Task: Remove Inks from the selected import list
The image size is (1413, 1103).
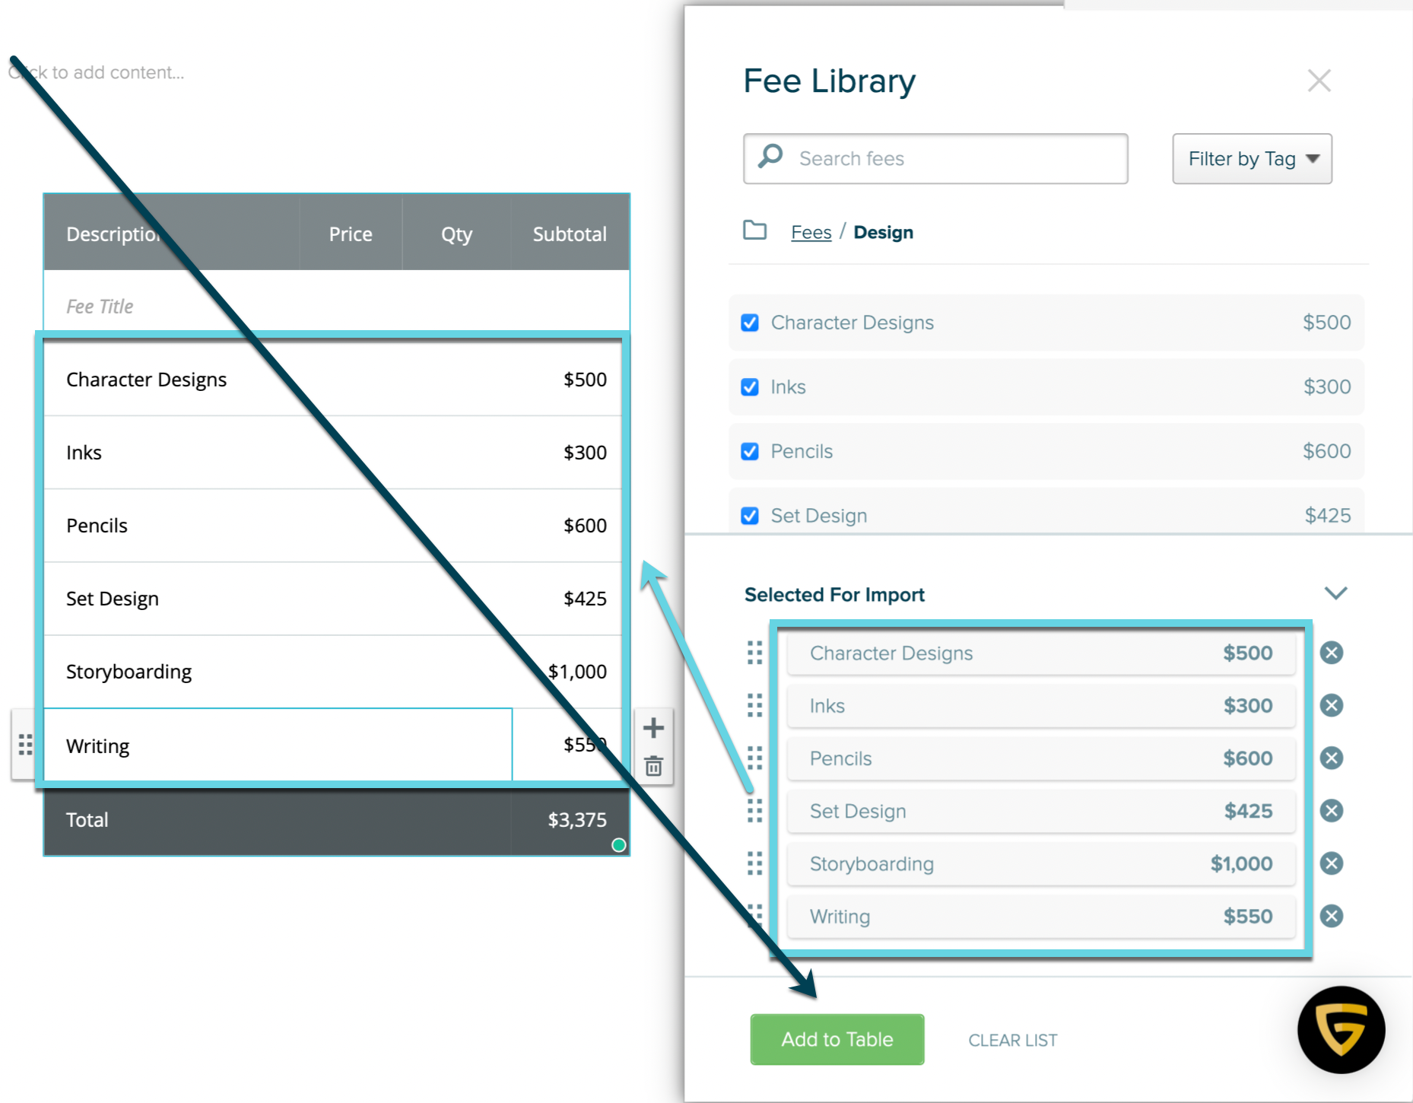Action: [1331, 705]
